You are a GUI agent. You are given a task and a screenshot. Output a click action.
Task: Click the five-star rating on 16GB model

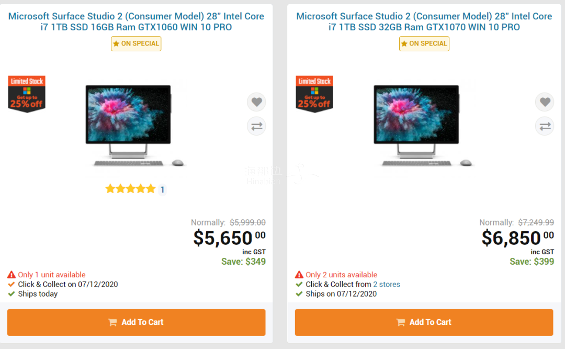(130, 189)
